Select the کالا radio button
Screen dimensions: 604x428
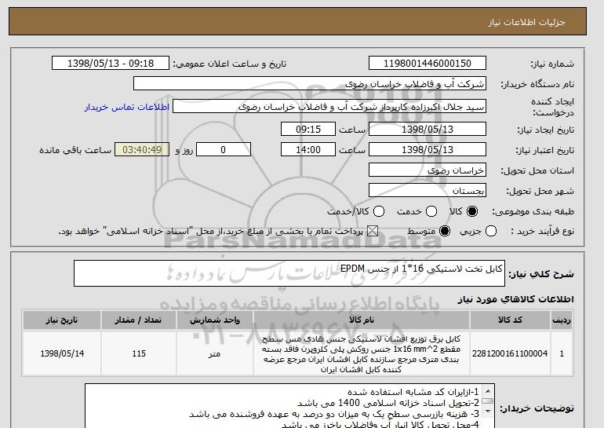[x=472, y=211]
